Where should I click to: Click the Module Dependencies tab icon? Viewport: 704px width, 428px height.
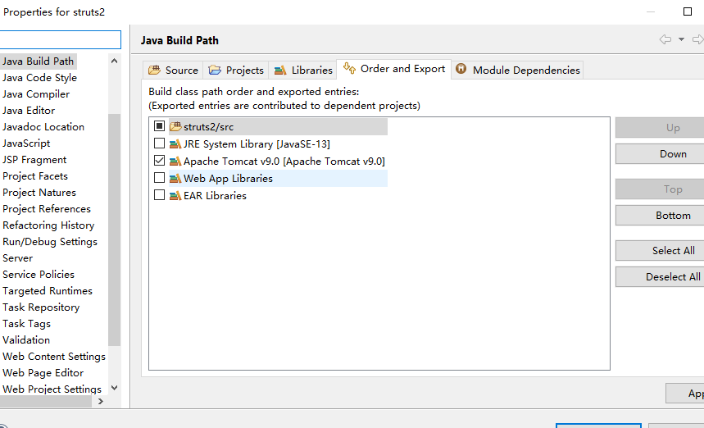click(461, 69)
